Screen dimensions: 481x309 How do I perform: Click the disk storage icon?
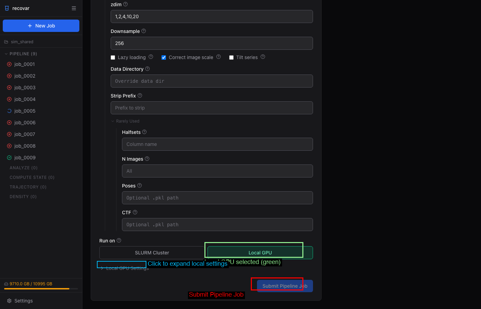point(6,284)
